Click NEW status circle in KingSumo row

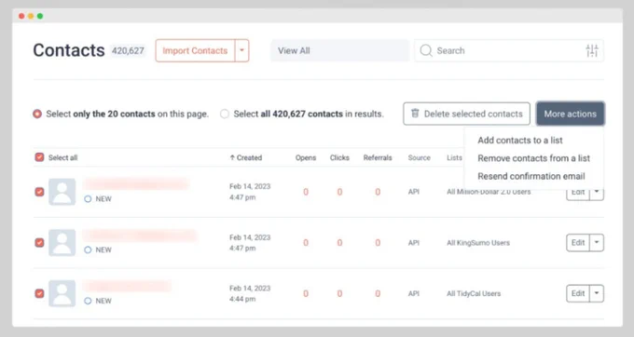coord(88,249)
